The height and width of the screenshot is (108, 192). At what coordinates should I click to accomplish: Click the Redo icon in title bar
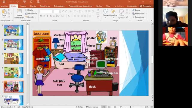click(x=17, y=2)
